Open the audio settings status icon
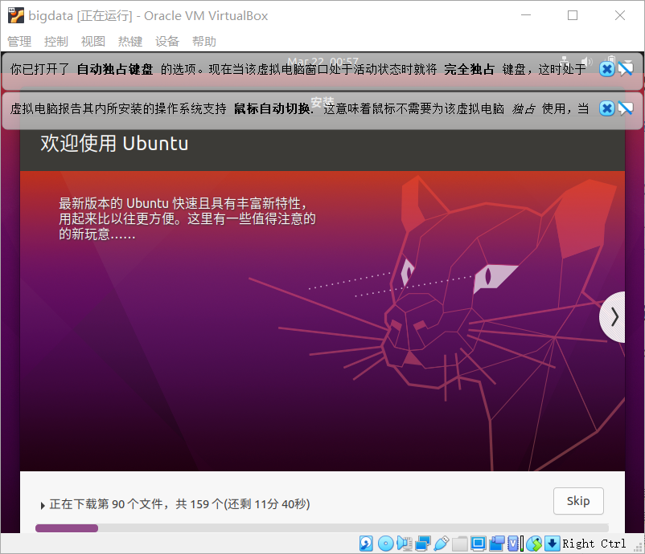The image size is (645, 554). click(405, 544)
